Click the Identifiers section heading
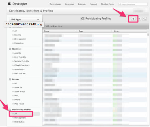 (17, 49)
